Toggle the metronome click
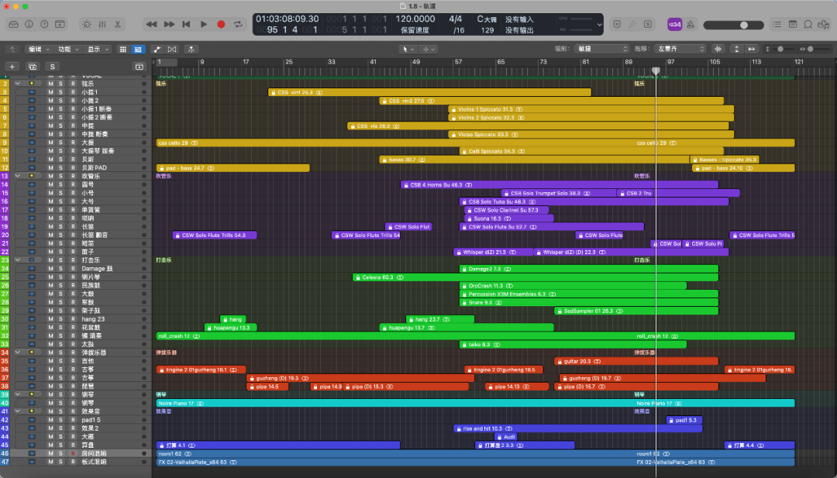The width and height of the screenshot is (837, 478). pos(691,24)
